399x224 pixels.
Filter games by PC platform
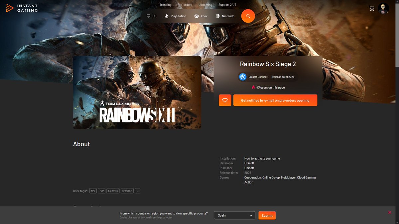pyautogui.click(x=151, y=16)
